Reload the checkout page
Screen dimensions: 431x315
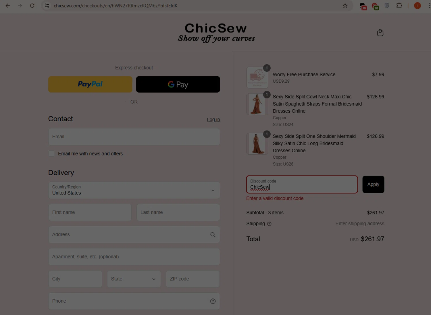point(32,5)
